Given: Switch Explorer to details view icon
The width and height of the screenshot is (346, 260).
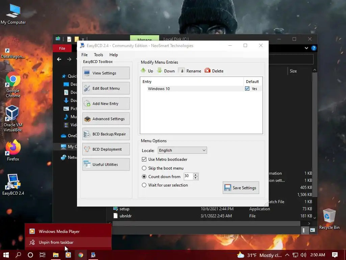Looking at the screenshot, I should (304, 230).
